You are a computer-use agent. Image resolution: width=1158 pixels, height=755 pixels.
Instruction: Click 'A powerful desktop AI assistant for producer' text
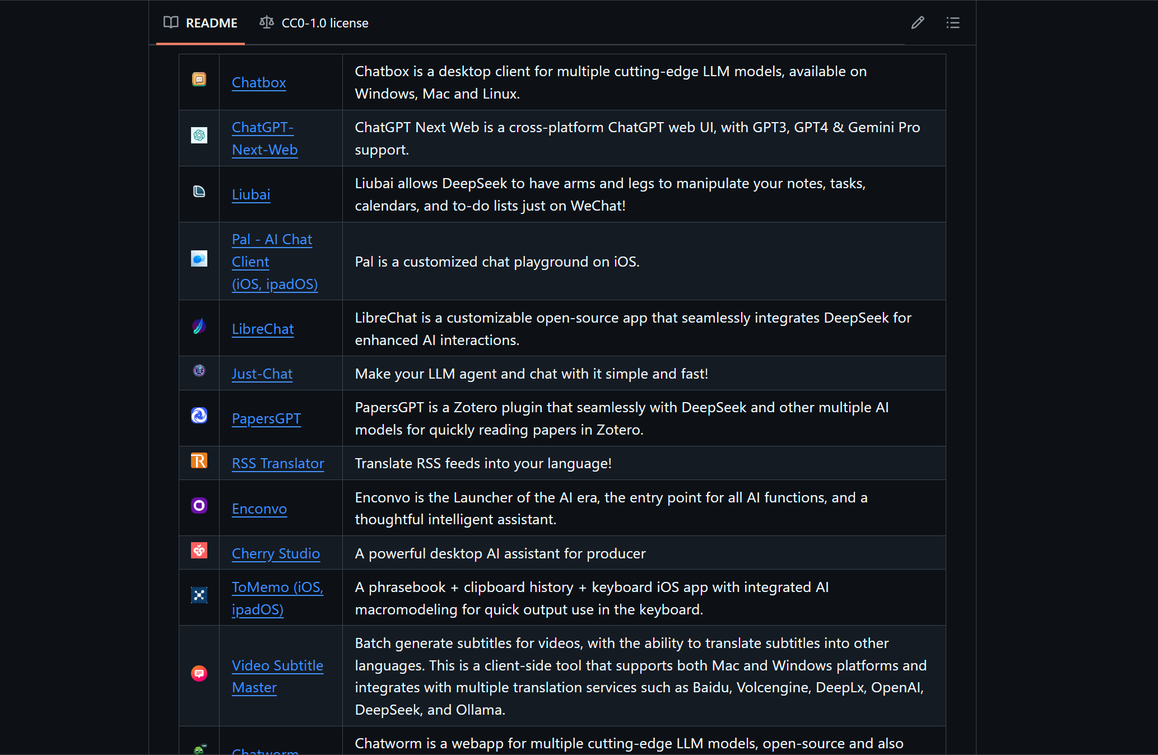click(x=500, y=553)
